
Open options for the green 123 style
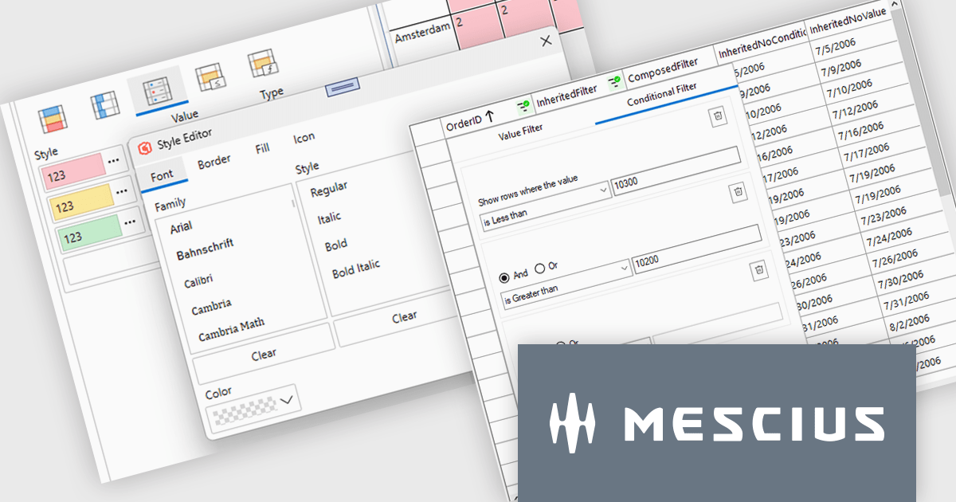131,222
